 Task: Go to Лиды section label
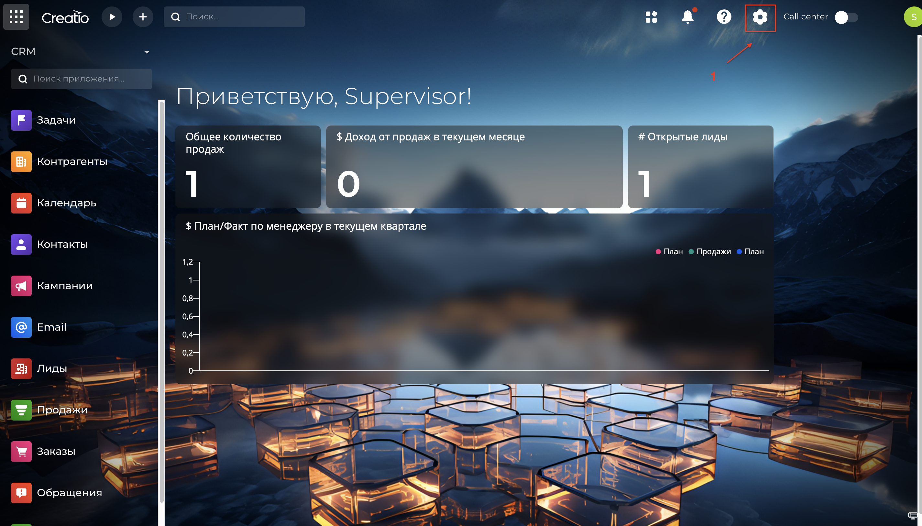[x=52, y=369]
